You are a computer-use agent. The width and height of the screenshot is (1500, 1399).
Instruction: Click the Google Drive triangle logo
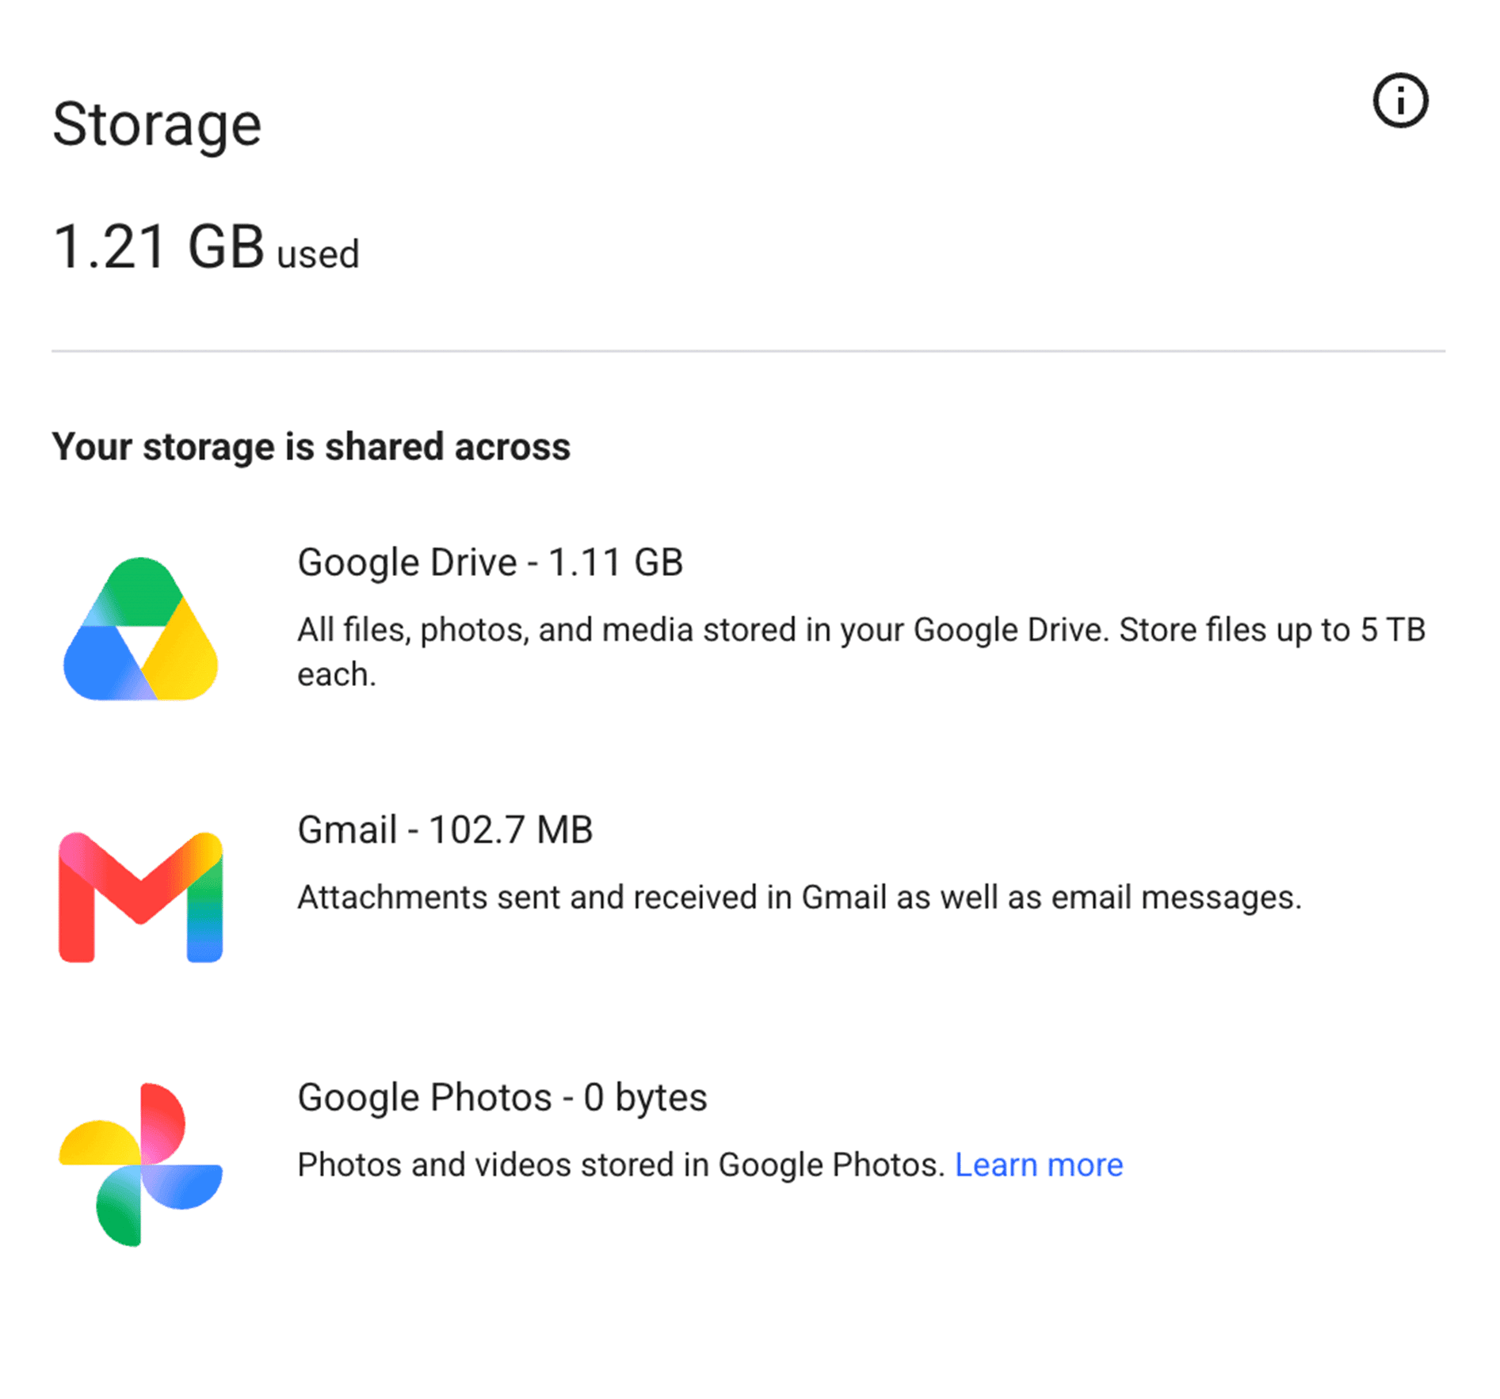140,629
